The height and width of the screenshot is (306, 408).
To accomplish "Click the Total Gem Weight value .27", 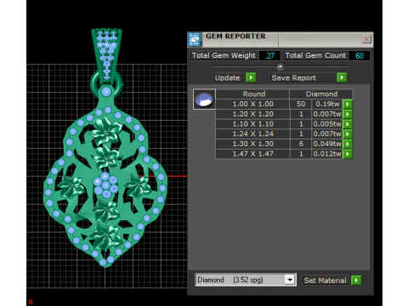I will 269,55.
